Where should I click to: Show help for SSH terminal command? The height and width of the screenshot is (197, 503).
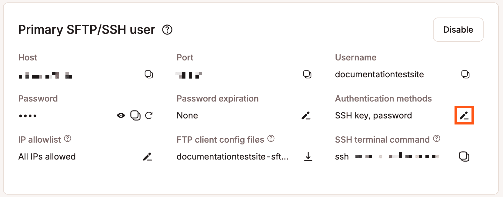[x=437, y=139]
